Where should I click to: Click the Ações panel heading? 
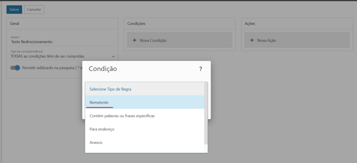pos(250,24)
